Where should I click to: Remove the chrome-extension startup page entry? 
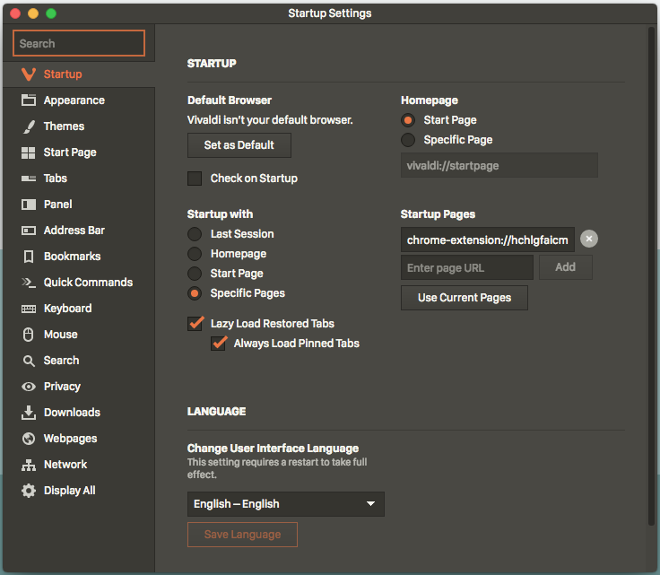[588, 239]
